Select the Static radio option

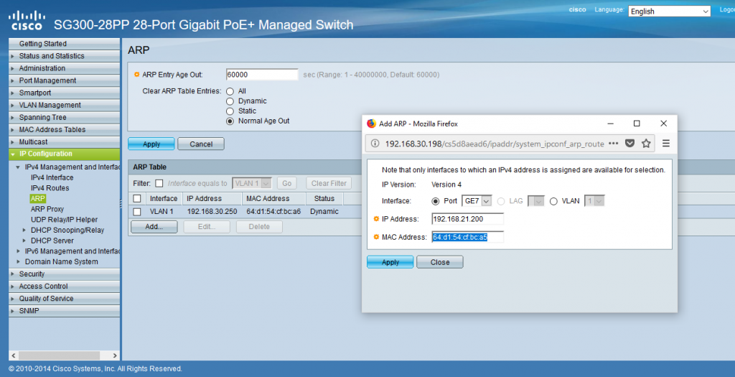coord(230,111)
